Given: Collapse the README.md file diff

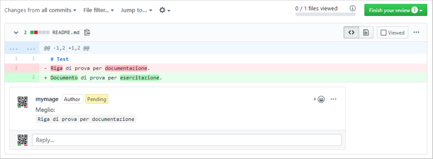Looking at the screenshot, I should 16,33.
